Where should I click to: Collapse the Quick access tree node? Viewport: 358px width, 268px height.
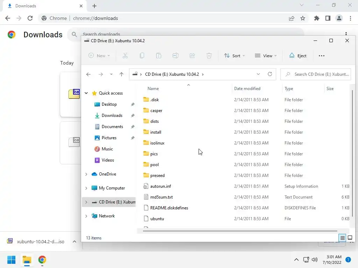pos(86,93)
